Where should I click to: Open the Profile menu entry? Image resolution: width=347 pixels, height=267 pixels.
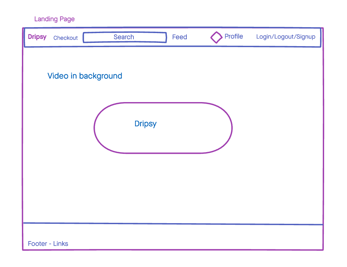[x=234, y=36]
